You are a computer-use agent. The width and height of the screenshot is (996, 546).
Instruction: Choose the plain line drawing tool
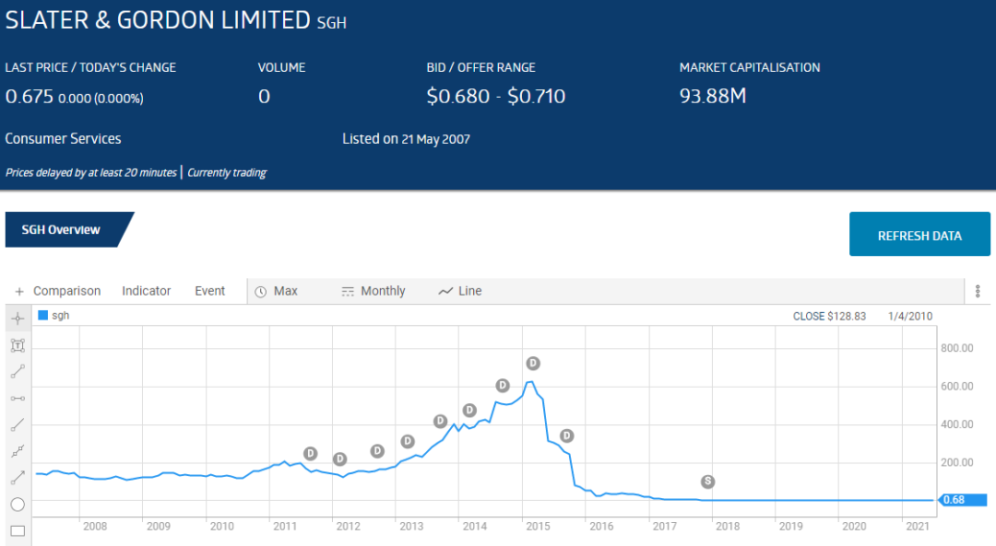coord(18,424)
